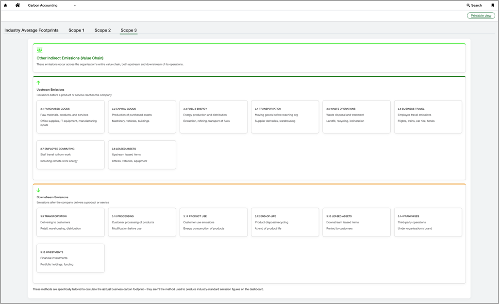
Task: Select the Scope 3 tab
Action: pyautogui.click(x=129, y=30)
